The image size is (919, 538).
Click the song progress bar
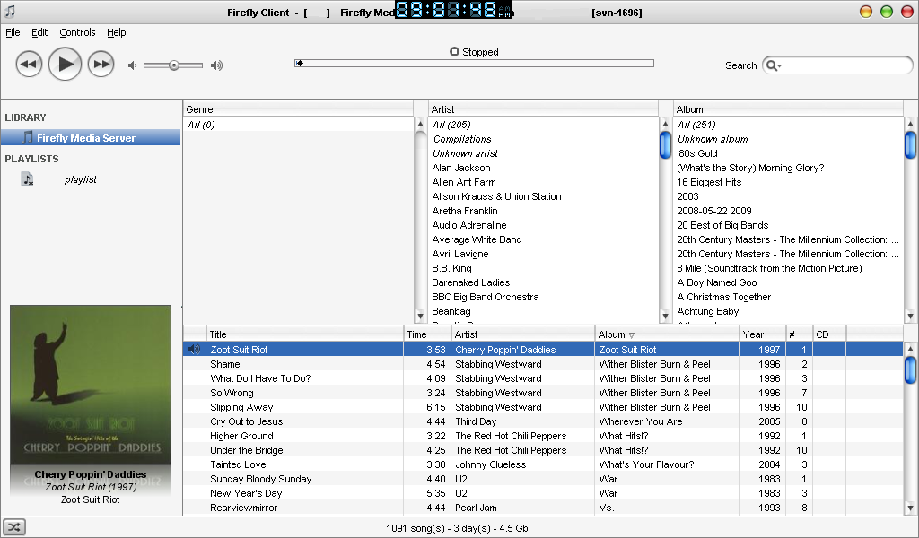[474, 64]
